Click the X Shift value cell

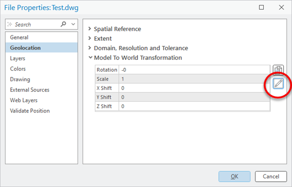(x=195, y=88)
